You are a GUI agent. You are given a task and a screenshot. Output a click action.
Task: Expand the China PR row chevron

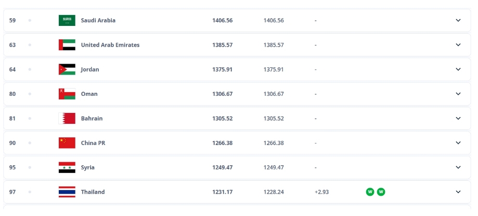click(x=458, y=143)
